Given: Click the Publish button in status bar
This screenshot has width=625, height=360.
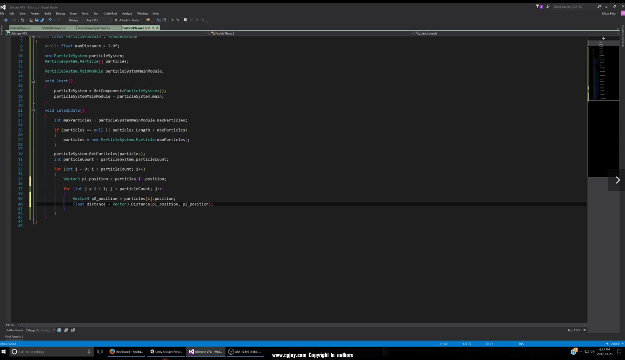Looking at the screenshot, I should pyautogui.click(x=615, y=344).
